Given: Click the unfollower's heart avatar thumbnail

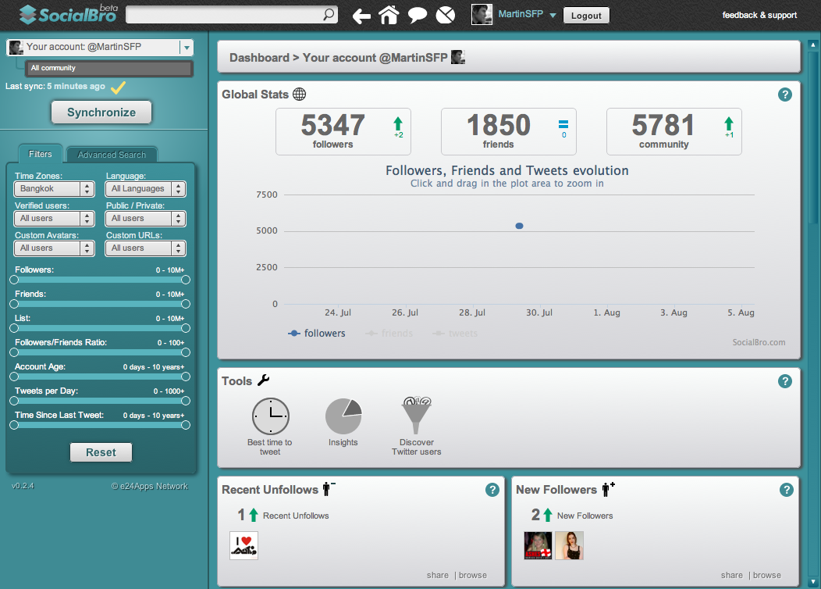Looking at the screenshot, I should 244,545.
